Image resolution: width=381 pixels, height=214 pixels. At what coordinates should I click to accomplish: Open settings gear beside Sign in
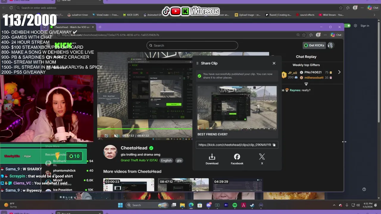tap(355, 26)
